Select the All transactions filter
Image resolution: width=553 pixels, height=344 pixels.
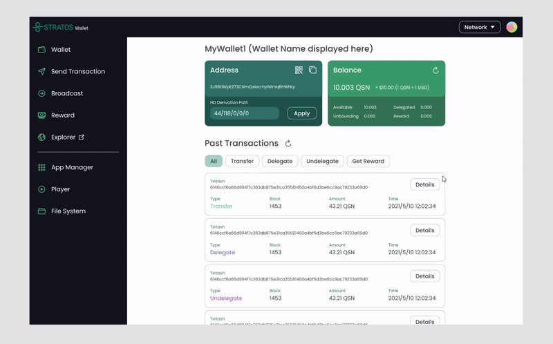pos(214,161)
